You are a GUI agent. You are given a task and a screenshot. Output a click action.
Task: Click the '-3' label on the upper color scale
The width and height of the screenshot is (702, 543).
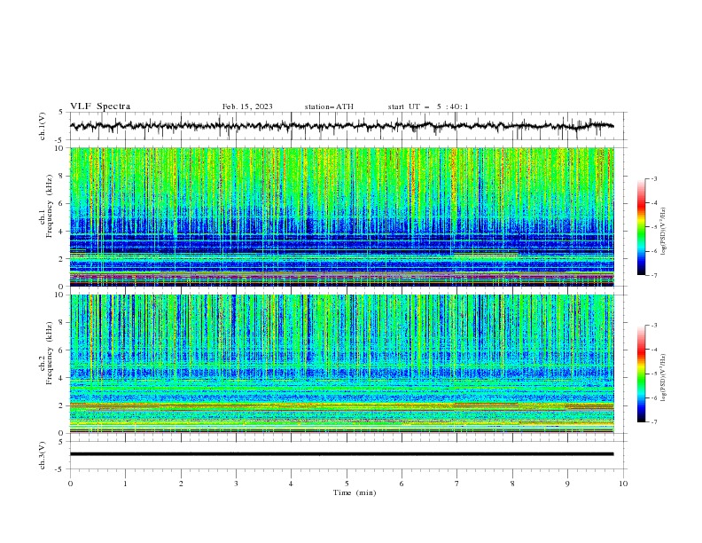click(x=653, y=178)
